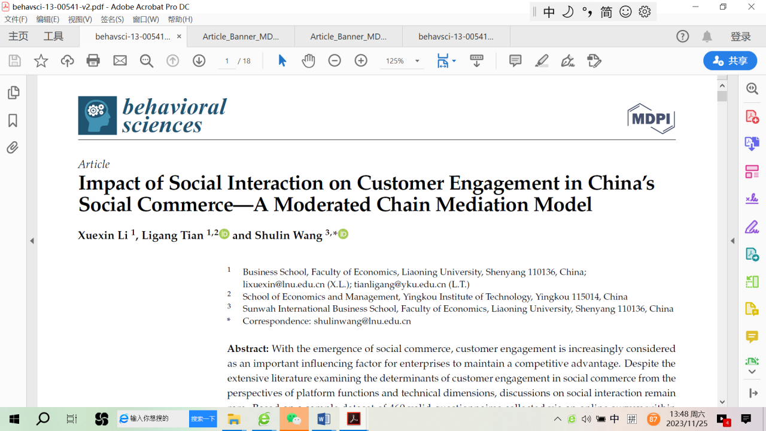Screen dimensions: 766x431
Task: Click the Print file icon
Action: tap(93, 60)
